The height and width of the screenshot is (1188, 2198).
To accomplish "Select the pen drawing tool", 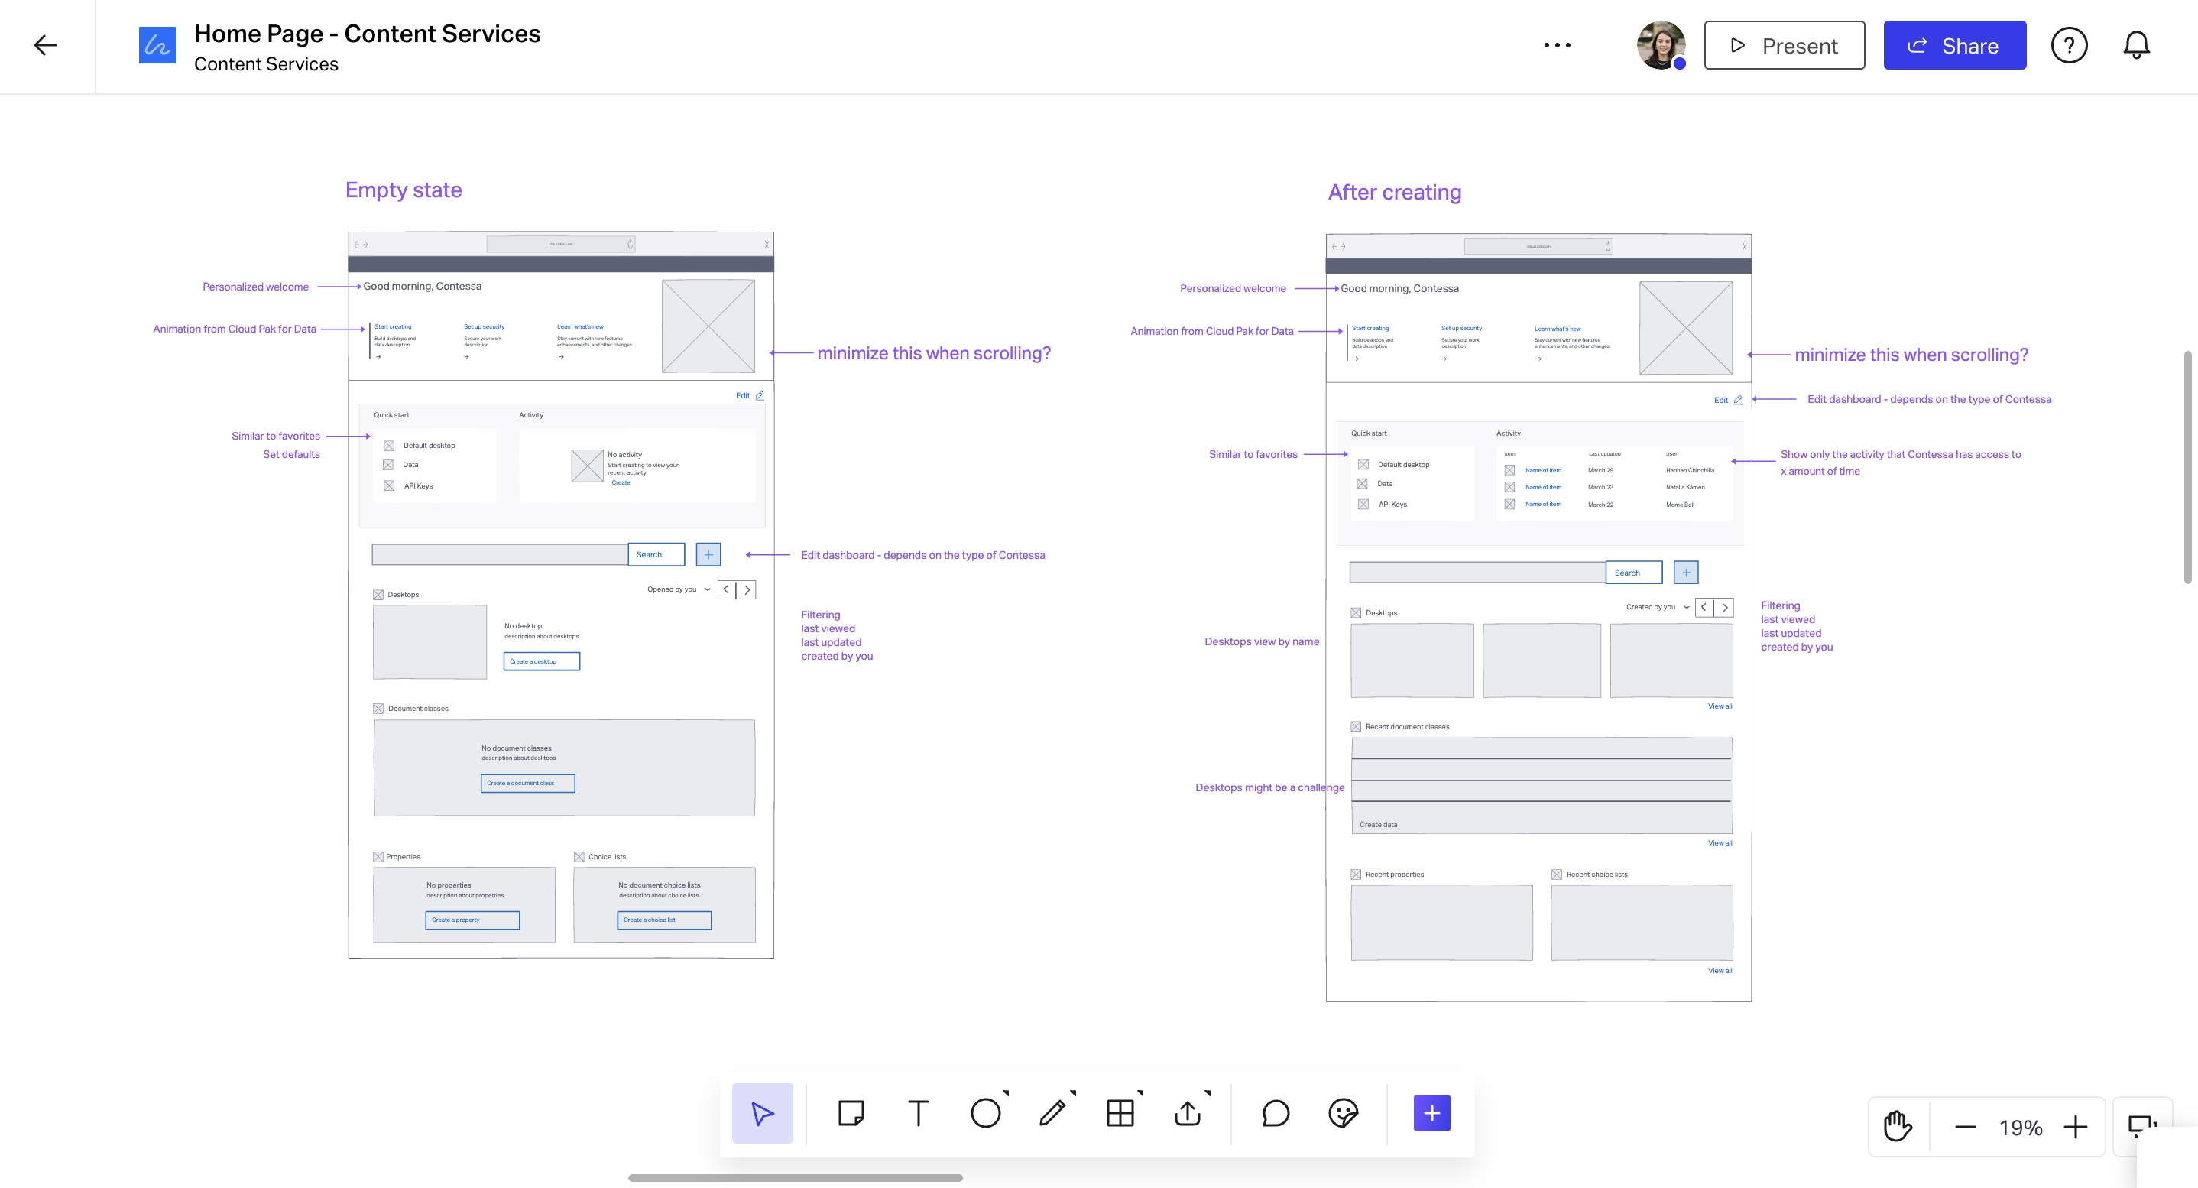I will pyautogui.click(x=1053, y=1113).
